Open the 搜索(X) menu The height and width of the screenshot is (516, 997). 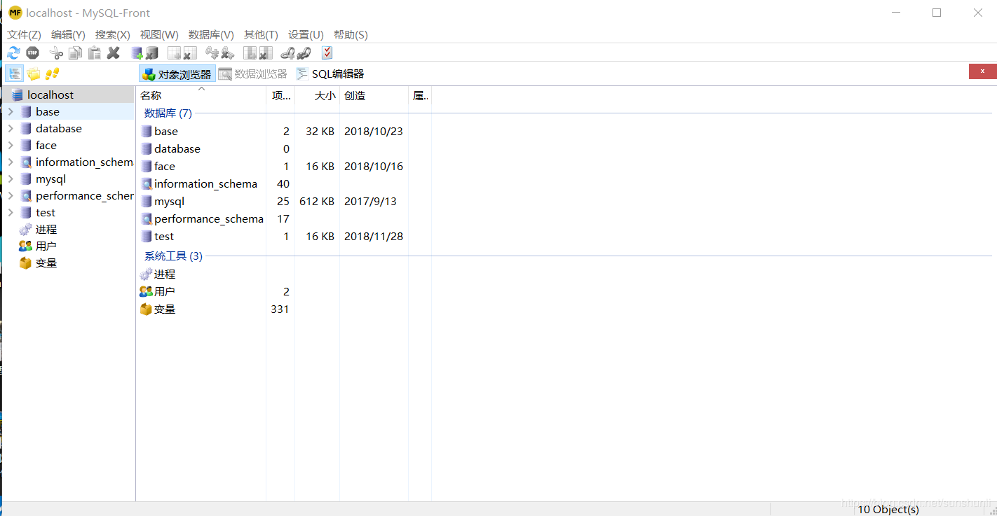point(113,34)
